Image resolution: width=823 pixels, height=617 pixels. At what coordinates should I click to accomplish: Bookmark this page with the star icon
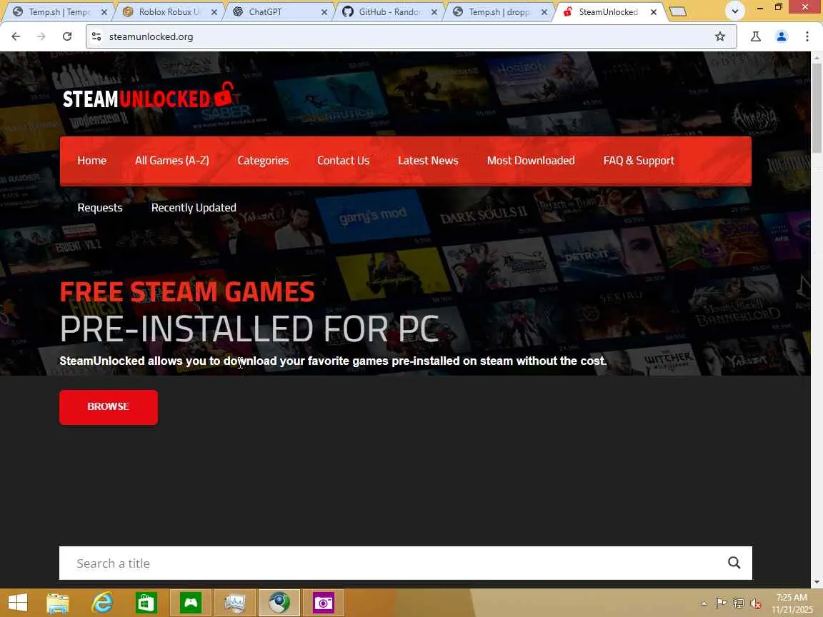[719, 36]
